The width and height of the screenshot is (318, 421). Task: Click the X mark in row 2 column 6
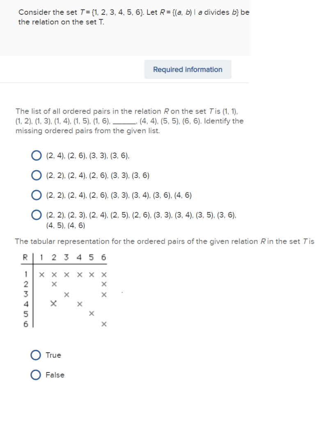(103, 283)
